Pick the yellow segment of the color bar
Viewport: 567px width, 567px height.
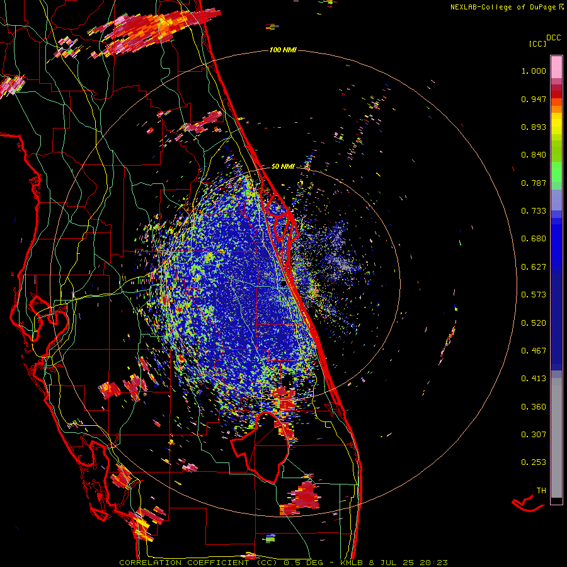(x=556, y=123)
